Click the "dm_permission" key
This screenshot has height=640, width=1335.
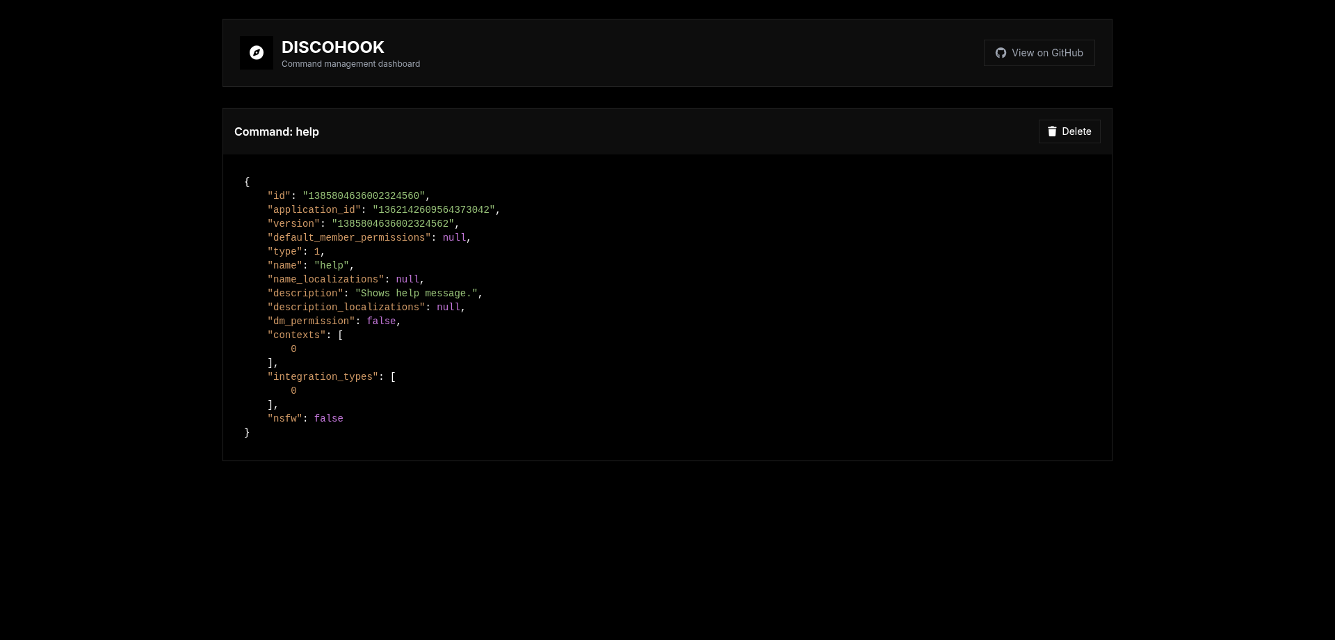pyautogui.click(x=311, y=321)
